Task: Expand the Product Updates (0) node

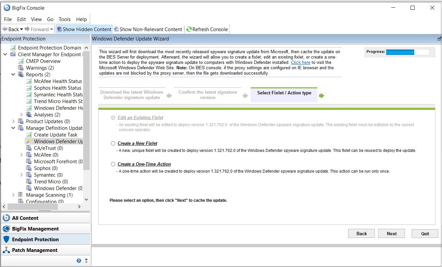Action: pyautogui.click(x=13, y=121)
